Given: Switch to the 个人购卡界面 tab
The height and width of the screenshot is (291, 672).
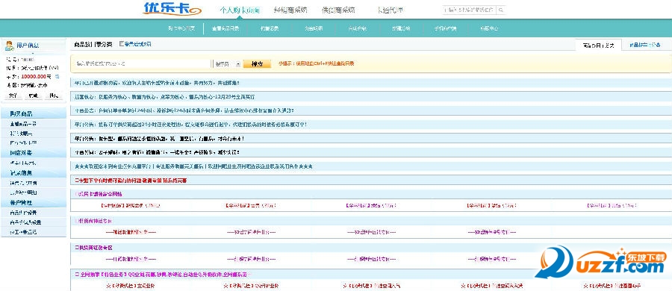Looking at the screenshot, I should 239,10.
